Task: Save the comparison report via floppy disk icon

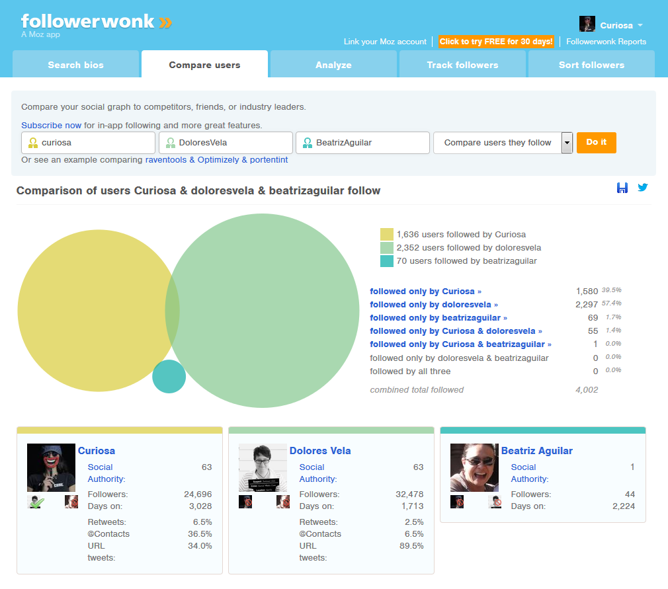Action: coord(622,188)
